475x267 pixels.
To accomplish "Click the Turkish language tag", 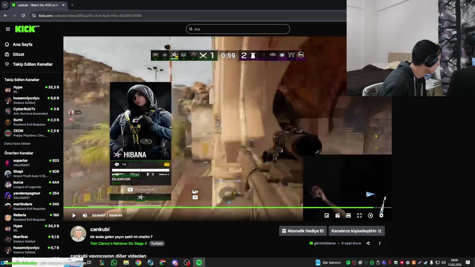I will (157, 243).
